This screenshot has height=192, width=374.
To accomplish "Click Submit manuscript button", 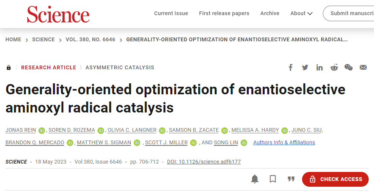I will (349, 13).
